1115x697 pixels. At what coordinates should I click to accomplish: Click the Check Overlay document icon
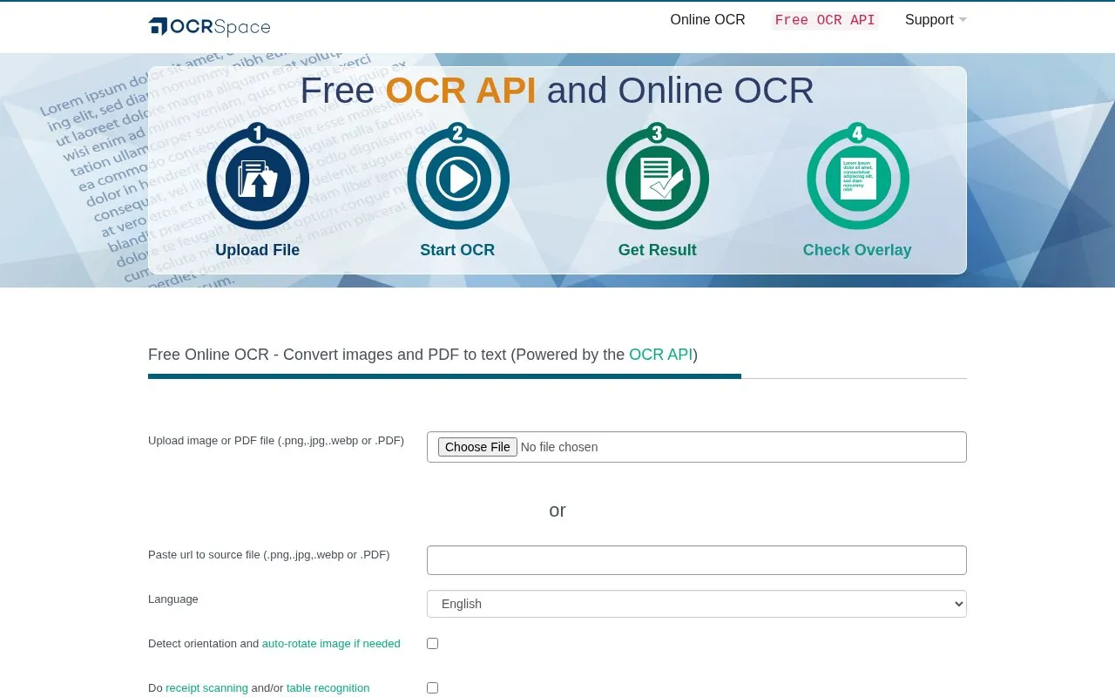(858, 178)
